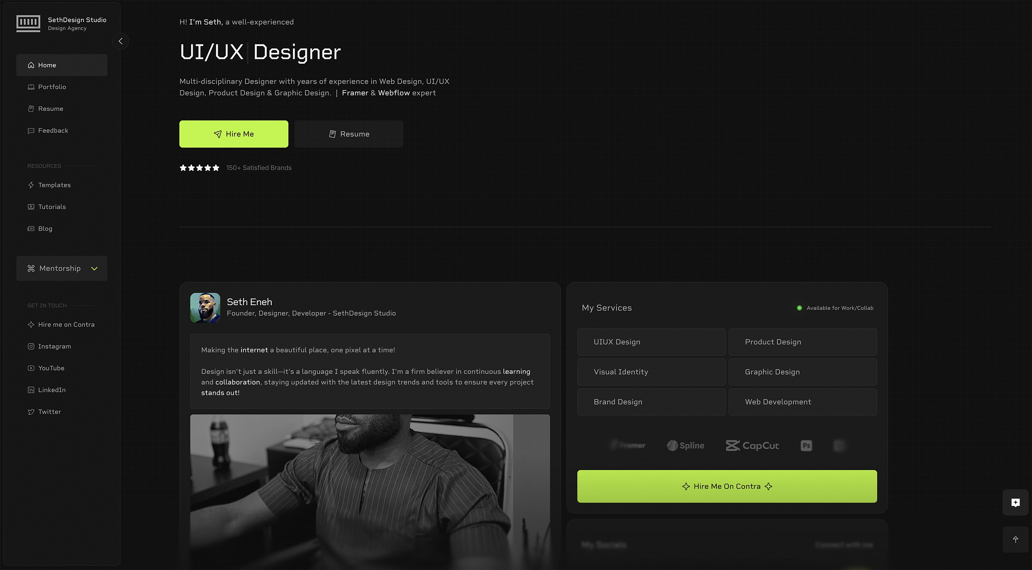Select the Brand Design service

[651, 402]
